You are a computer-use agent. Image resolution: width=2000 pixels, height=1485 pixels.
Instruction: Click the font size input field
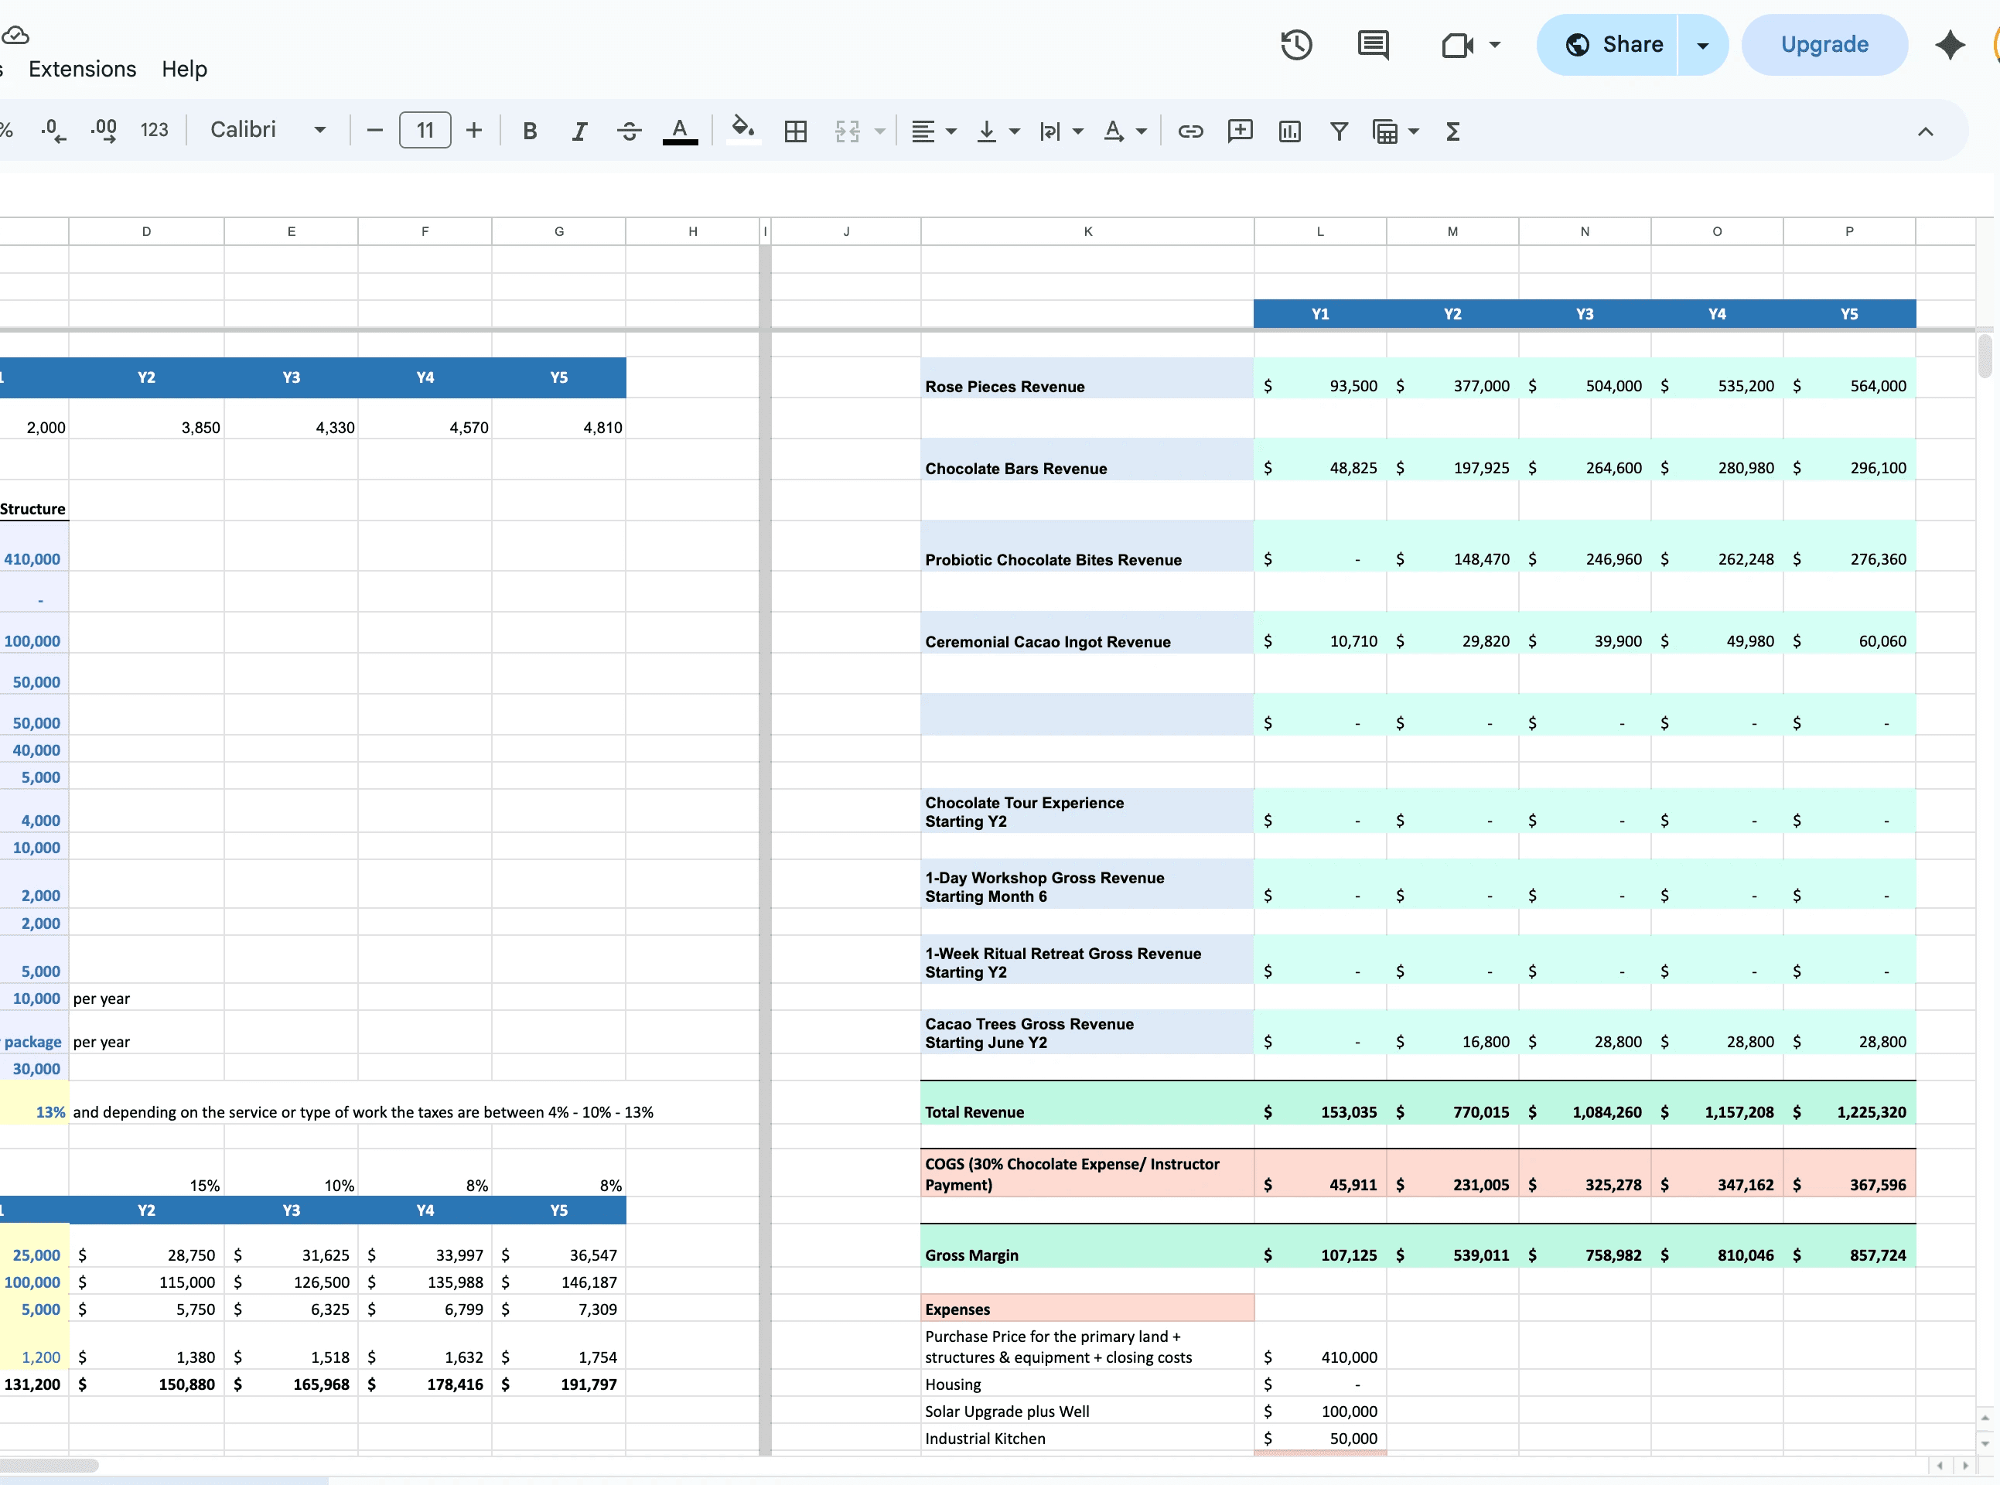425,131
